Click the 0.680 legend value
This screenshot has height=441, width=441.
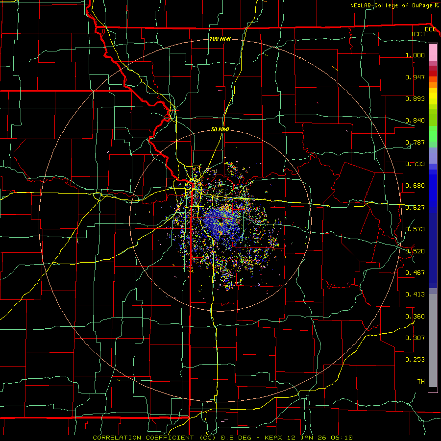(415, 186)
